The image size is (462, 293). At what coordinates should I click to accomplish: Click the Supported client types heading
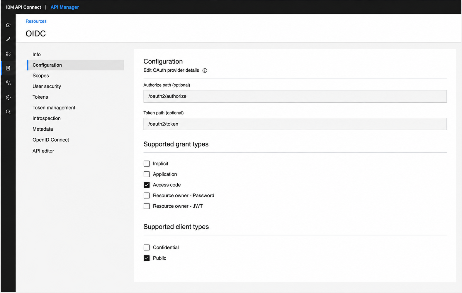(x=176, y=227)
